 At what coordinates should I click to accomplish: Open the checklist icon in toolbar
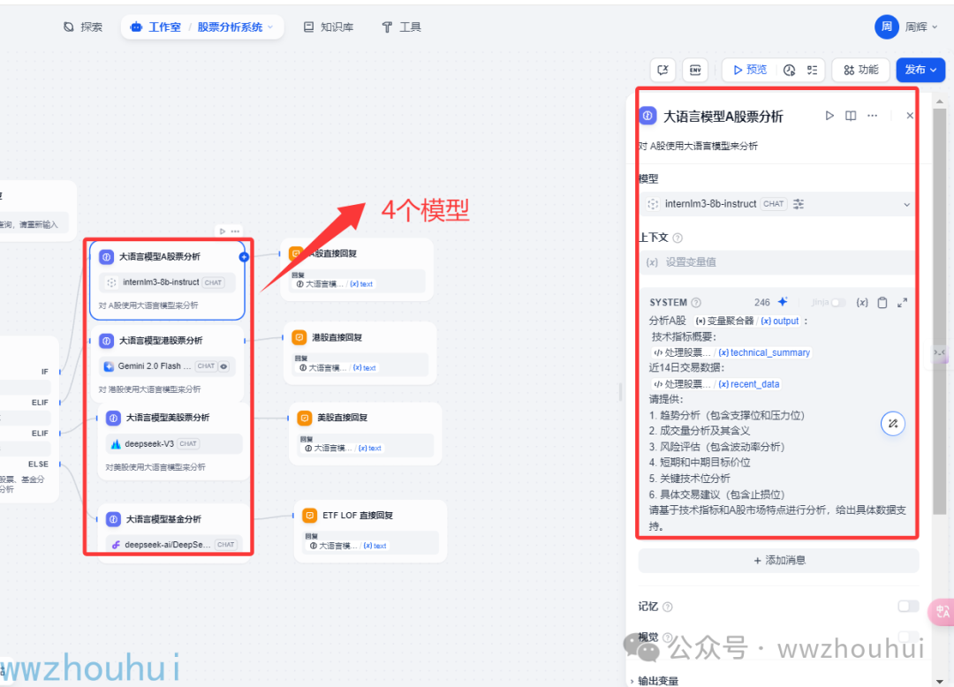pyautogui.click(x=811, y=70)
